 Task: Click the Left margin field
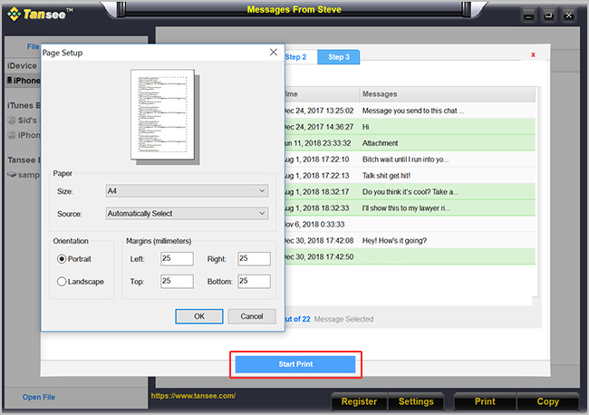(x=177, y=259)
